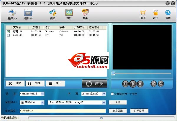
Task: Expand the 语言 Chinese[0x82] dropdown
Action: tap(42, 94)
